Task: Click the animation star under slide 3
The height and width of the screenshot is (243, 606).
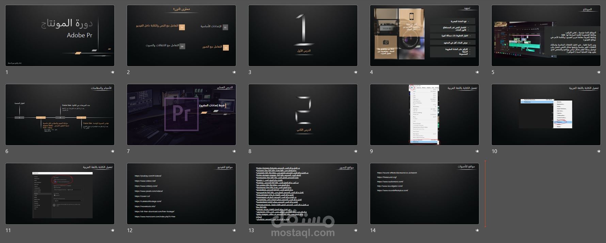Action: point(356,72)
